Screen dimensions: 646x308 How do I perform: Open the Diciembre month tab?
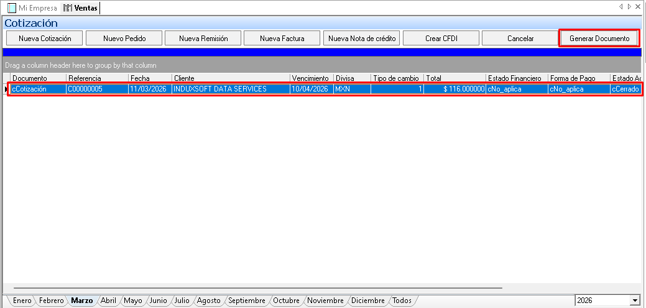click(x=369, y=301)
